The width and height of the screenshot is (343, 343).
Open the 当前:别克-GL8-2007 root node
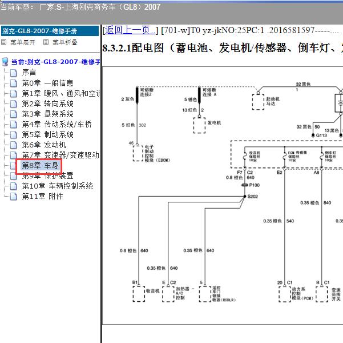point(55,62)
